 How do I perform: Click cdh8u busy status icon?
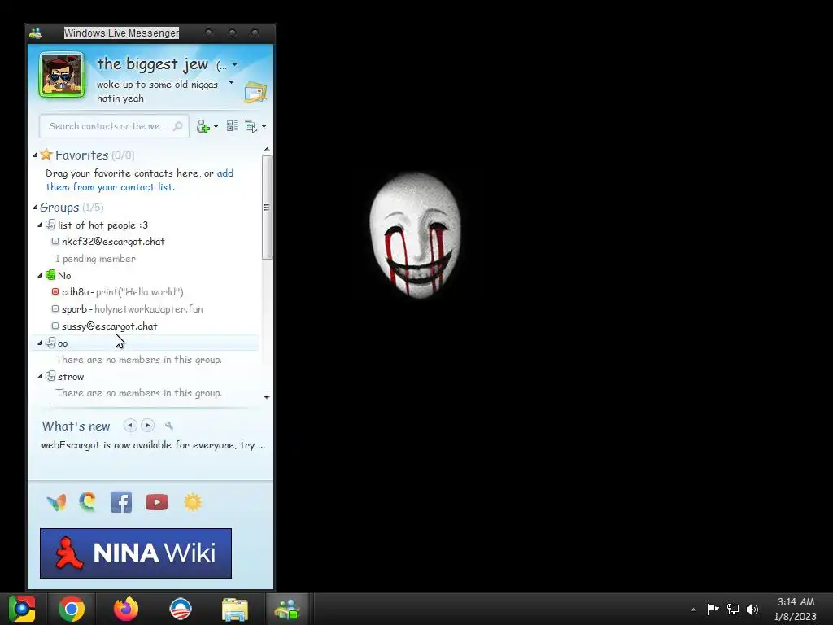point(55,292)
